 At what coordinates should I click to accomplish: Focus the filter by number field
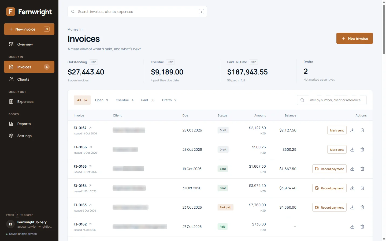coord(332,100)
